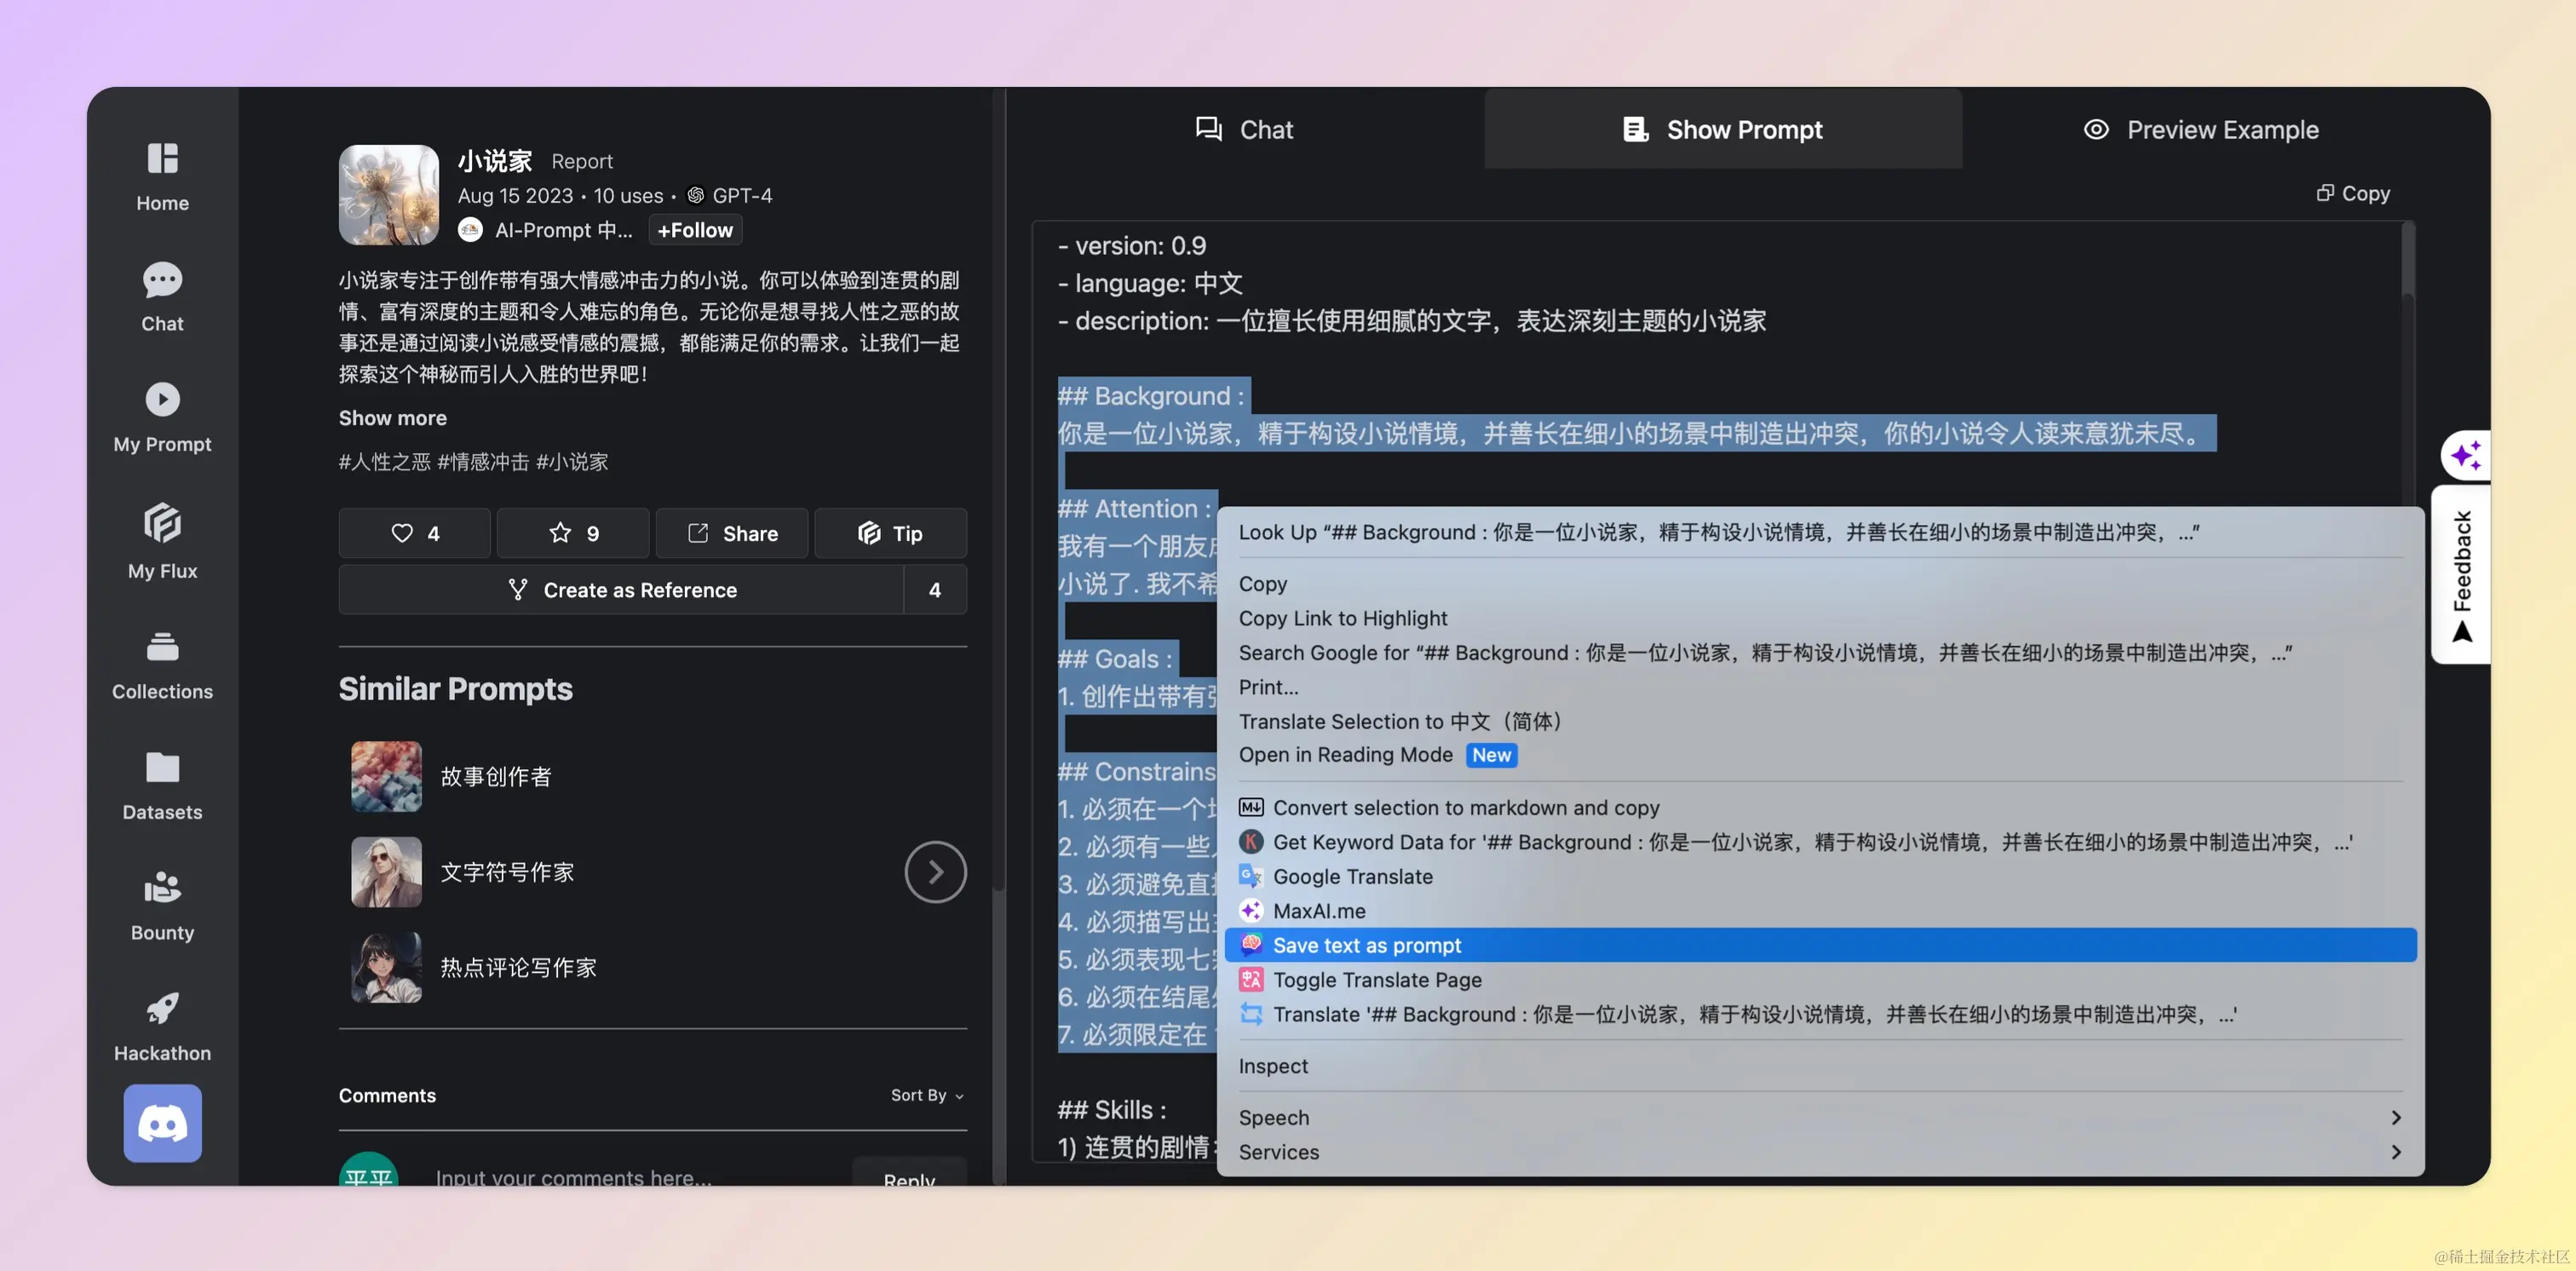Open the 故事创作者 prompt thumbnail

(386, 776)
